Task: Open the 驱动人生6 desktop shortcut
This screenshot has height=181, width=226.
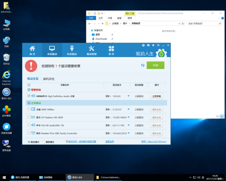Action: pyautogui.click(x=7, y=94)
